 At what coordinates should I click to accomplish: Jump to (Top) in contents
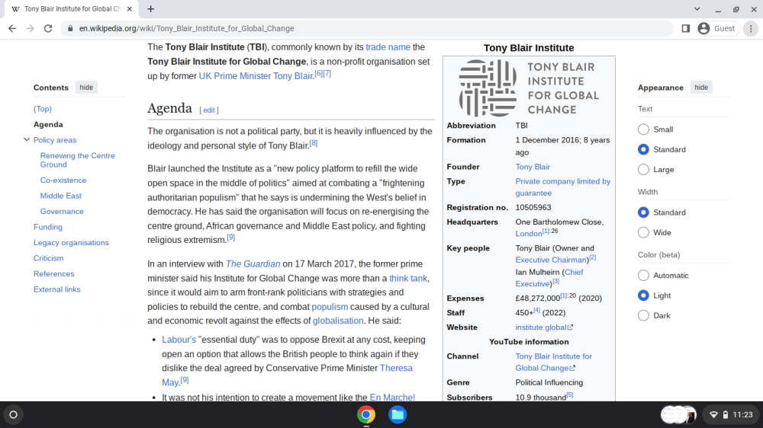(x=42, y=109)
